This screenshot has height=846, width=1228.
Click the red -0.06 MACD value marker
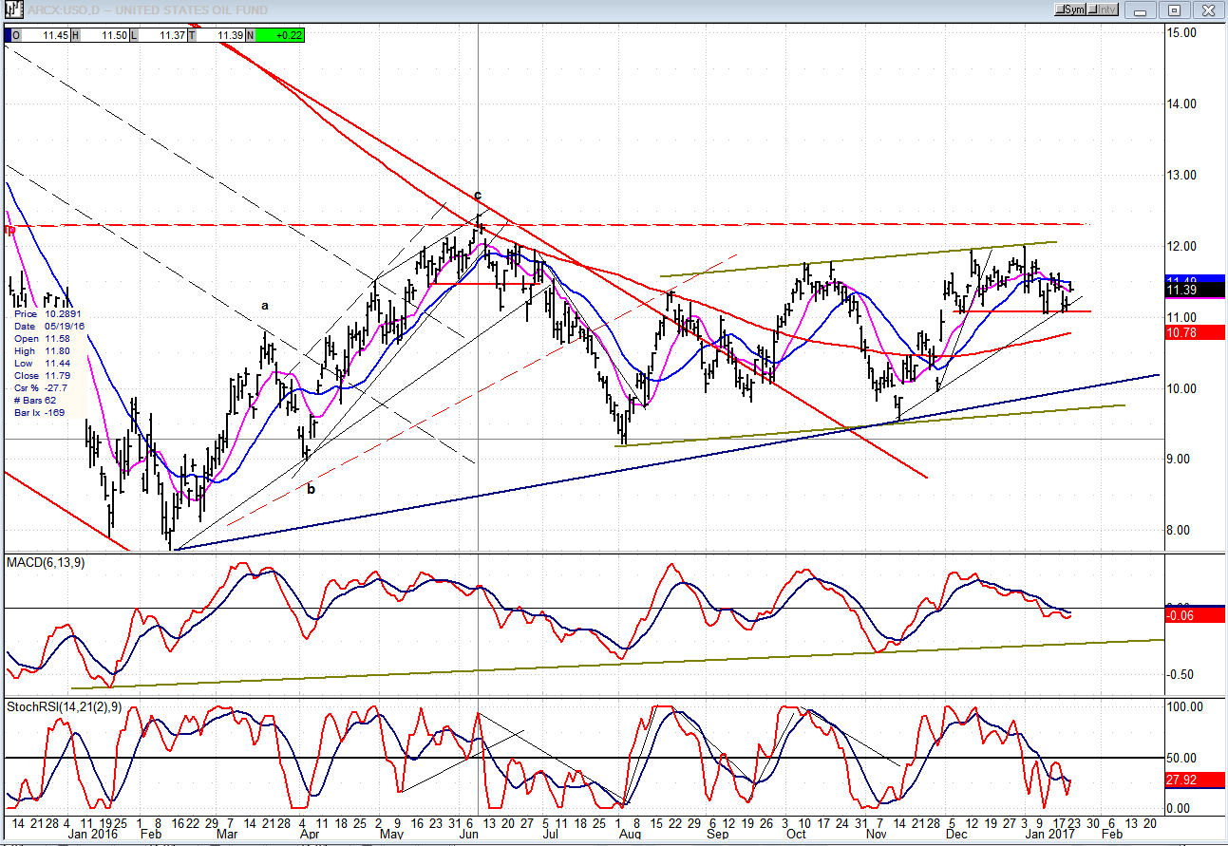click(x=1195, y=615)
